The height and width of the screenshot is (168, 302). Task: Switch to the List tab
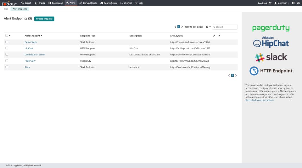(6, 9)
